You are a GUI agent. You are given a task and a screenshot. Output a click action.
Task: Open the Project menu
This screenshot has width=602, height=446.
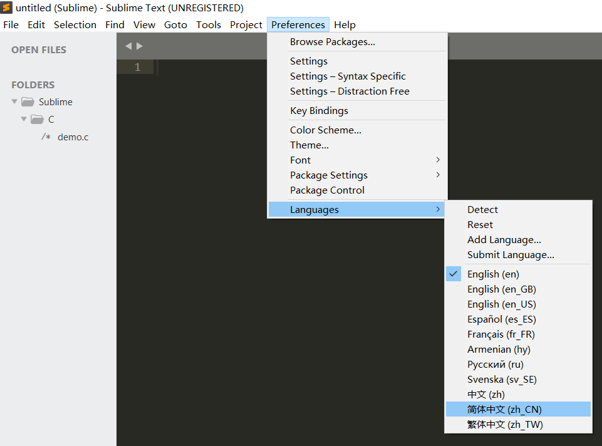pos(246,24)
